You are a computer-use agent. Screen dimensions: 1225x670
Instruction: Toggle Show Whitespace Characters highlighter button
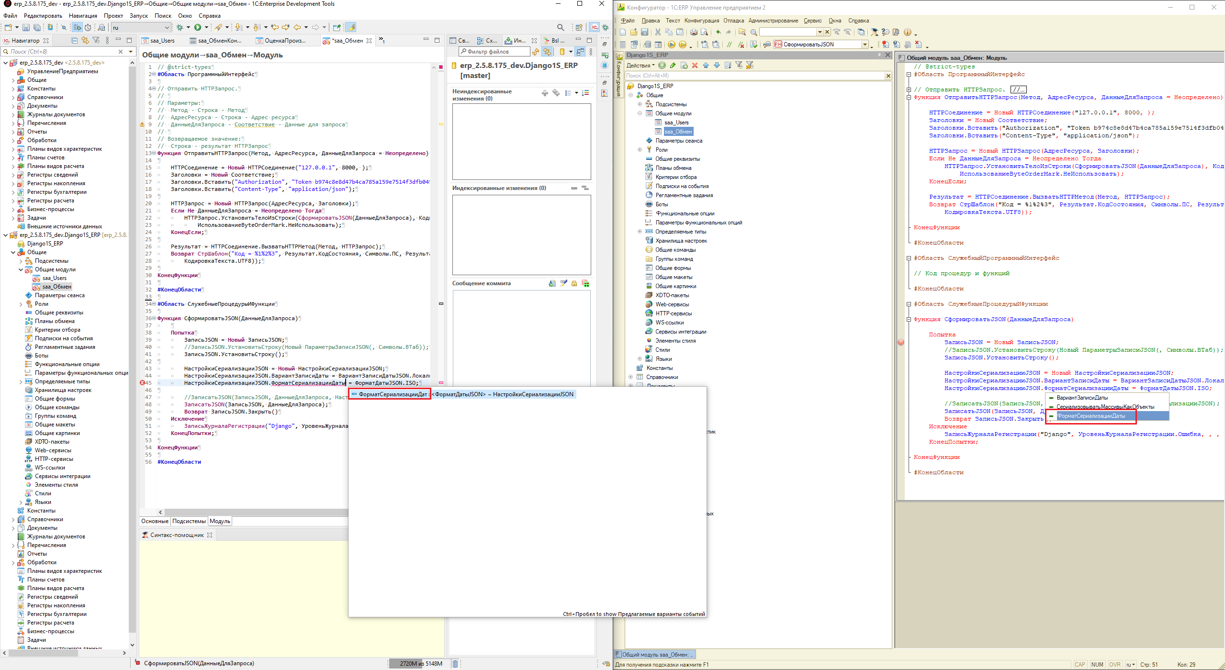[x=351, y=27]
